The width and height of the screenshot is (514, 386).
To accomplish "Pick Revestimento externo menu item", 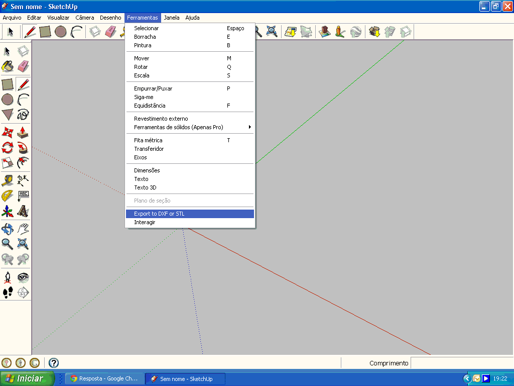I will [190, 119].
